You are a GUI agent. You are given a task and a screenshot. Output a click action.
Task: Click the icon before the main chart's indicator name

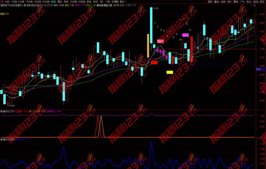[24, 6]
